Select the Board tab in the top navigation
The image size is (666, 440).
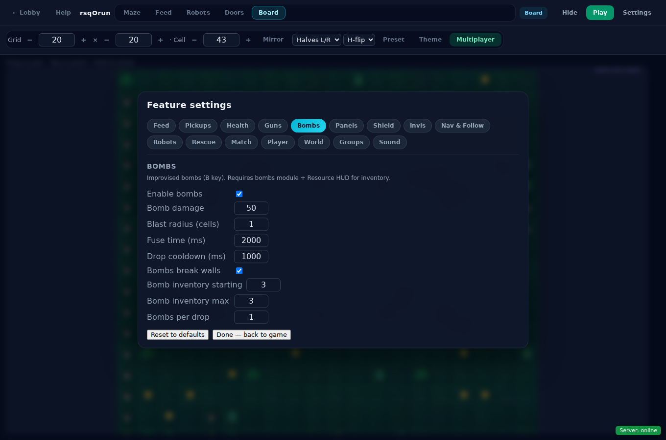click(268, 13)
